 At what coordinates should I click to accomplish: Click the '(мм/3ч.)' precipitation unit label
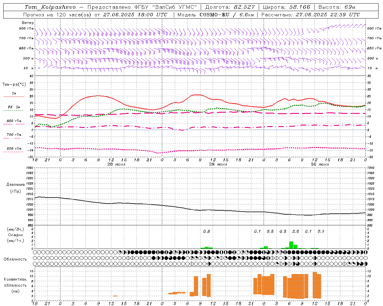pyautogui.click(x=16, y=229)
